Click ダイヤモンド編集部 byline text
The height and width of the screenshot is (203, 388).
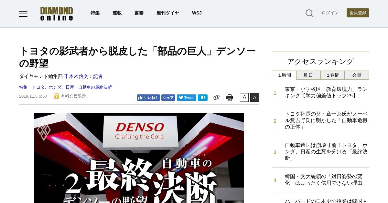click(41, 76)
